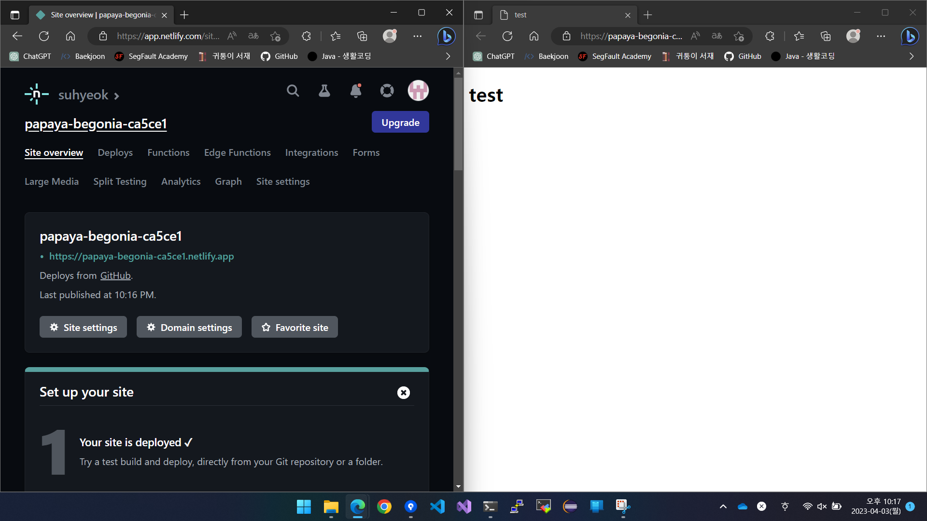
Task: Open Netlify search magnifier icon
Action: [x=293, y=91]
